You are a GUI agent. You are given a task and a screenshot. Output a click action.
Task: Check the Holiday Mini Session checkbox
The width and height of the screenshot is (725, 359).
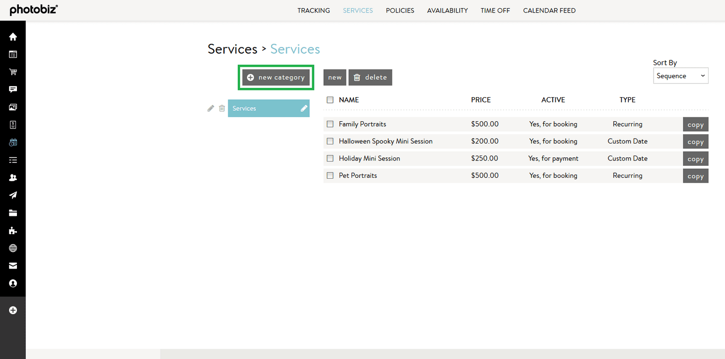[x=330, y=158]
